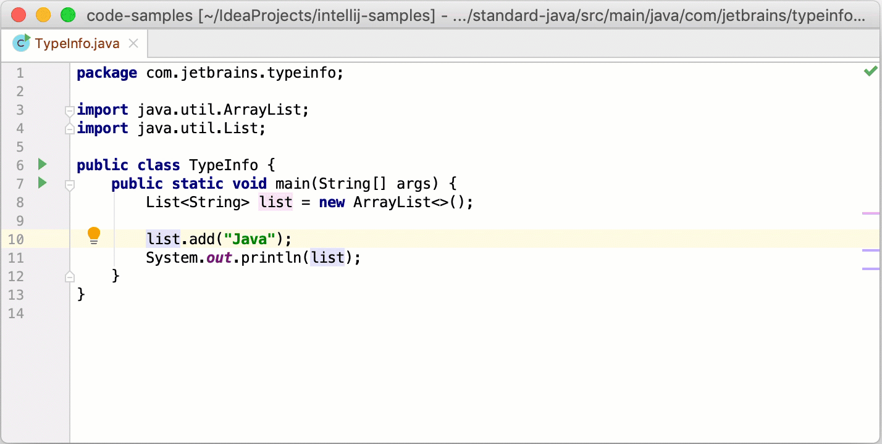Run the TypeInfo class from the gutter

click(x=41, y=165)
